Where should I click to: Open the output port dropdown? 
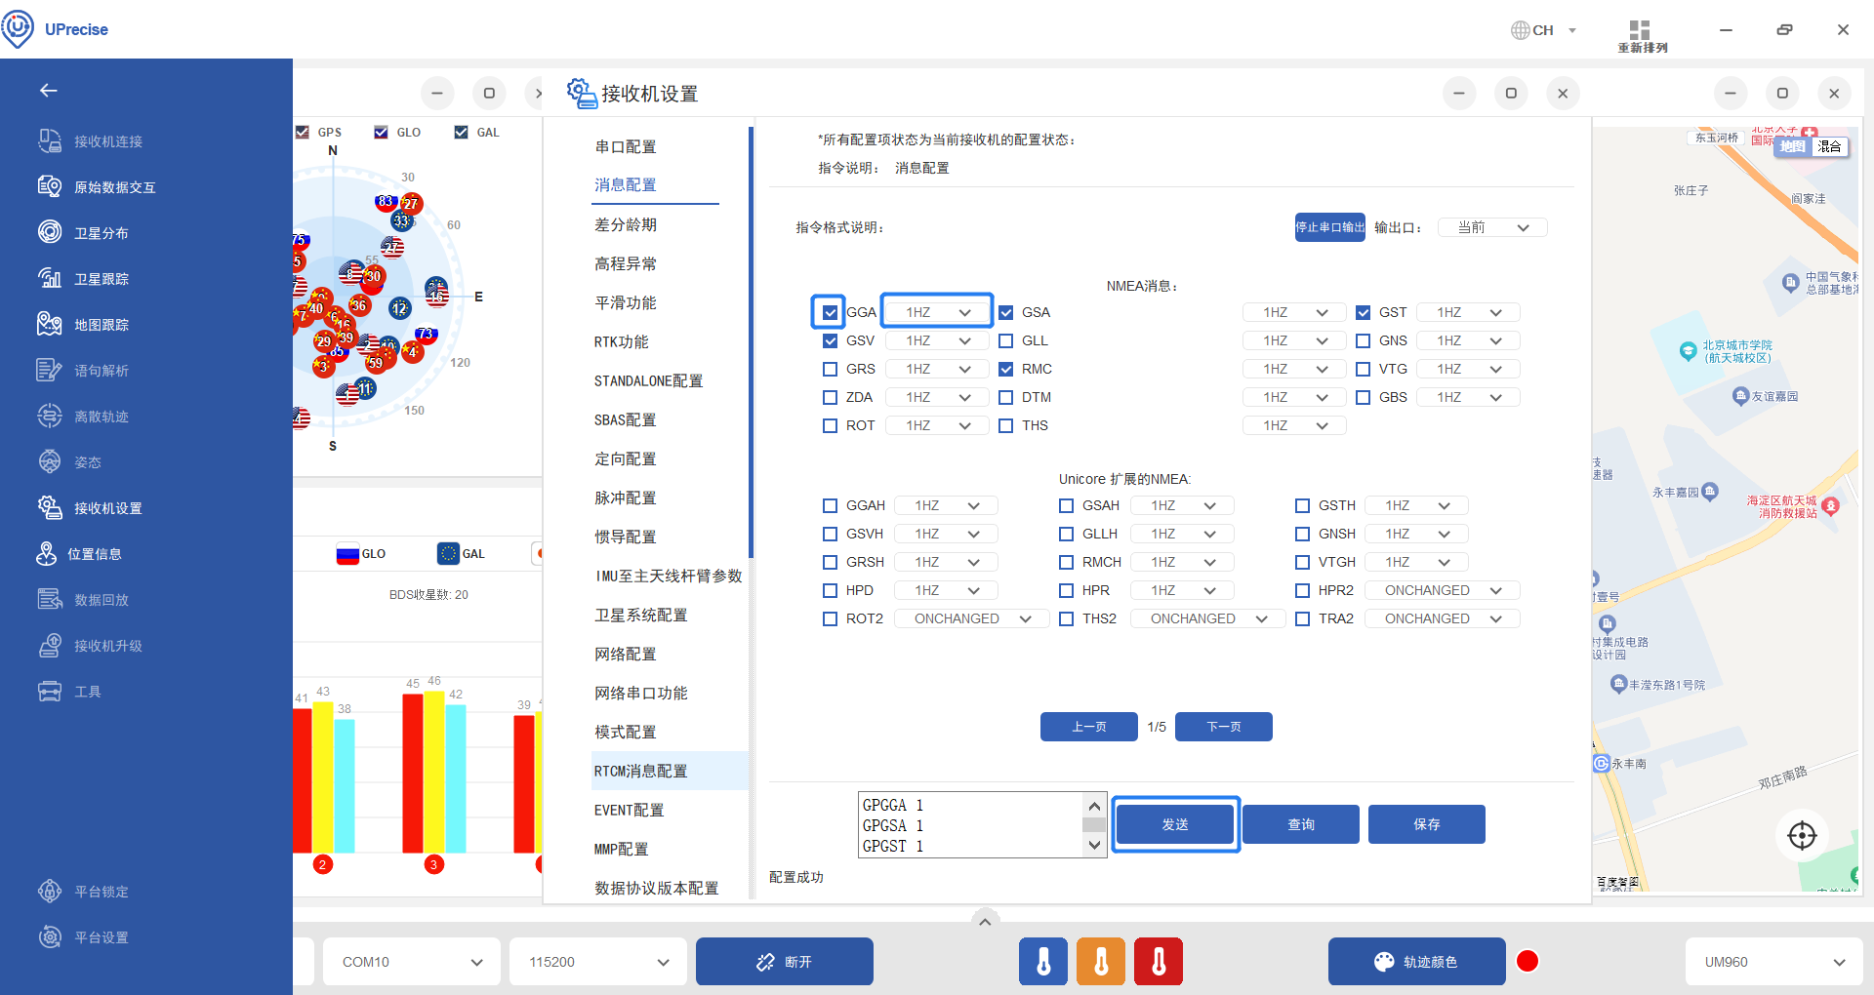coord(1491,227)
